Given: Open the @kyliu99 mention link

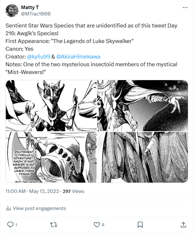Looking at the screenshot, I should (x=38, y=57).
